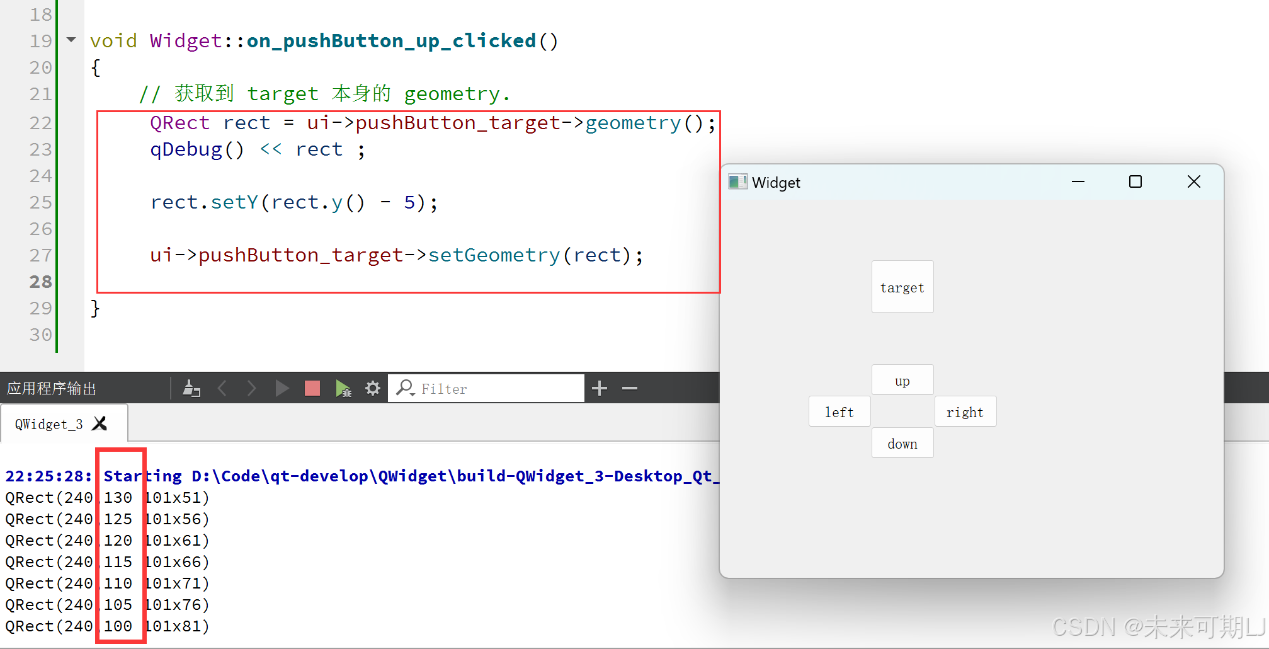Focus the Filter search field
The image size is (1269, 649).
486,388
